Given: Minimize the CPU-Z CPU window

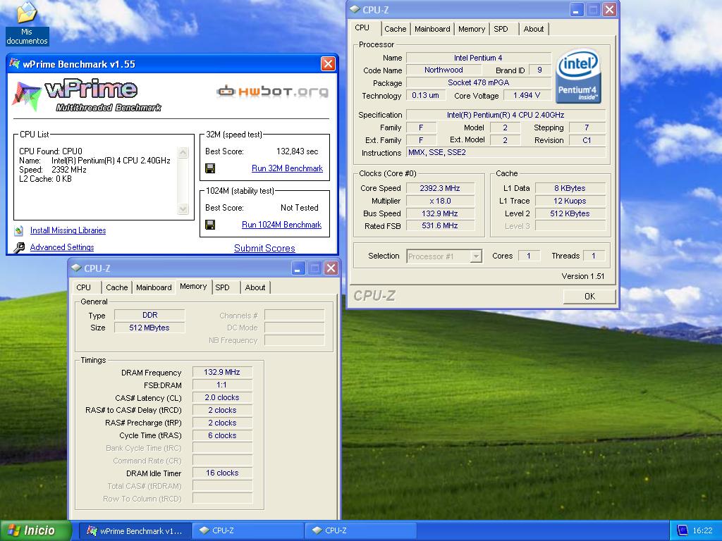Looking at the screenshot, I should [577, 10].
